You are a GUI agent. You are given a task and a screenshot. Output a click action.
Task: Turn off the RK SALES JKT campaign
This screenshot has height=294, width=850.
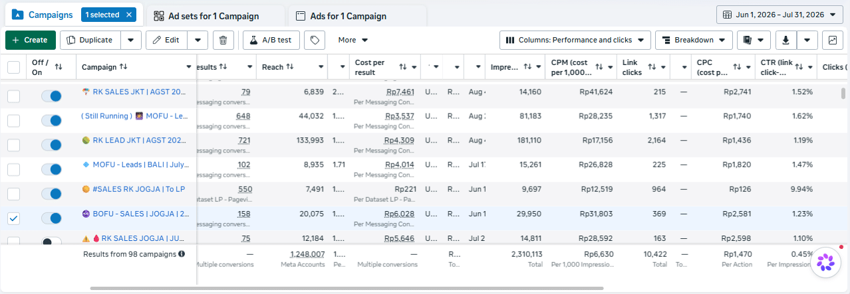tap(51, 96)
